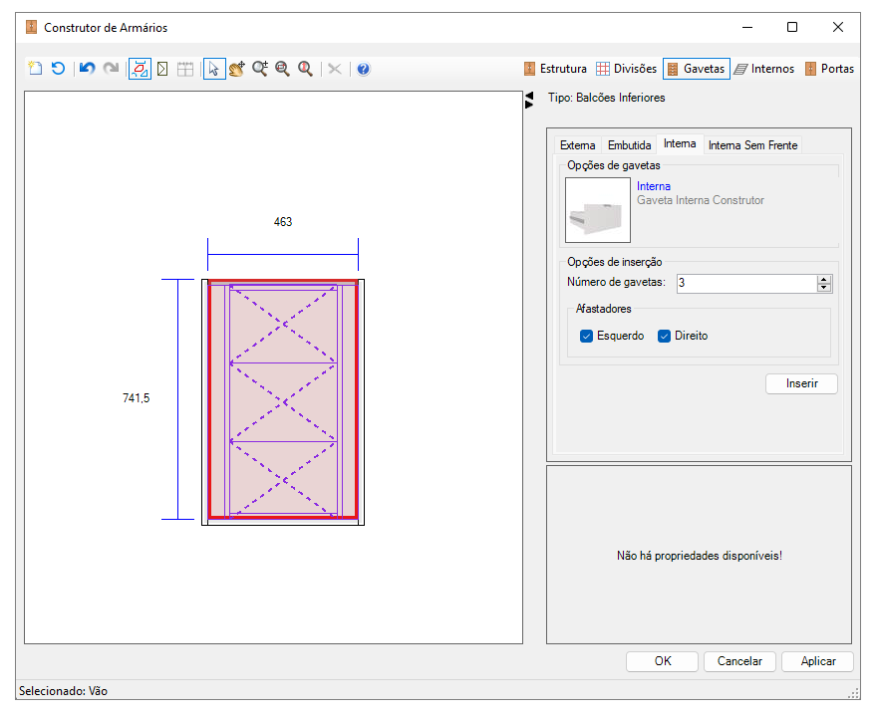Click the grayed delete X icon

click(x=335, y=69)
